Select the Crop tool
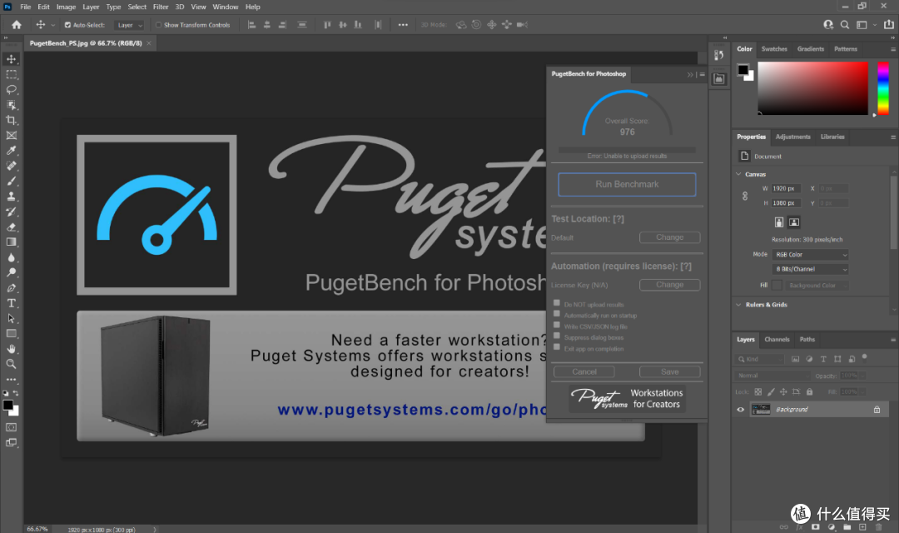 coord(11,120)
